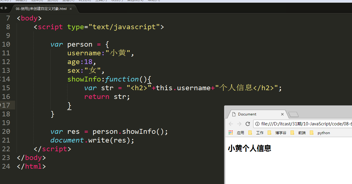Open the python bookmark folder
The width and height of the screenshot is (352, 184).
point(321,133)
